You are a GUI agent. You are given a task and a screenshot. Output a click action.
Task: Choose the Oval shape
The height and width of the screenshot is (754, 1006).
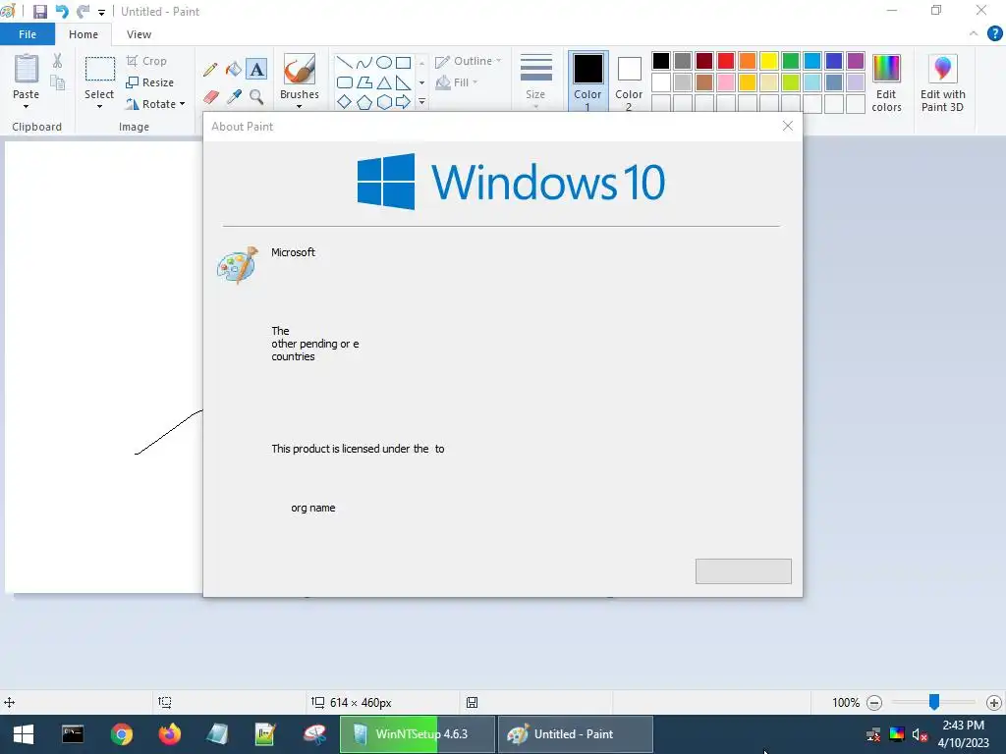click(384, 62)
